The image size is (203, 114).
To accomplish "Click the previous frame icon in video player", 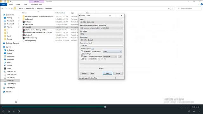I will click(3, 111).
